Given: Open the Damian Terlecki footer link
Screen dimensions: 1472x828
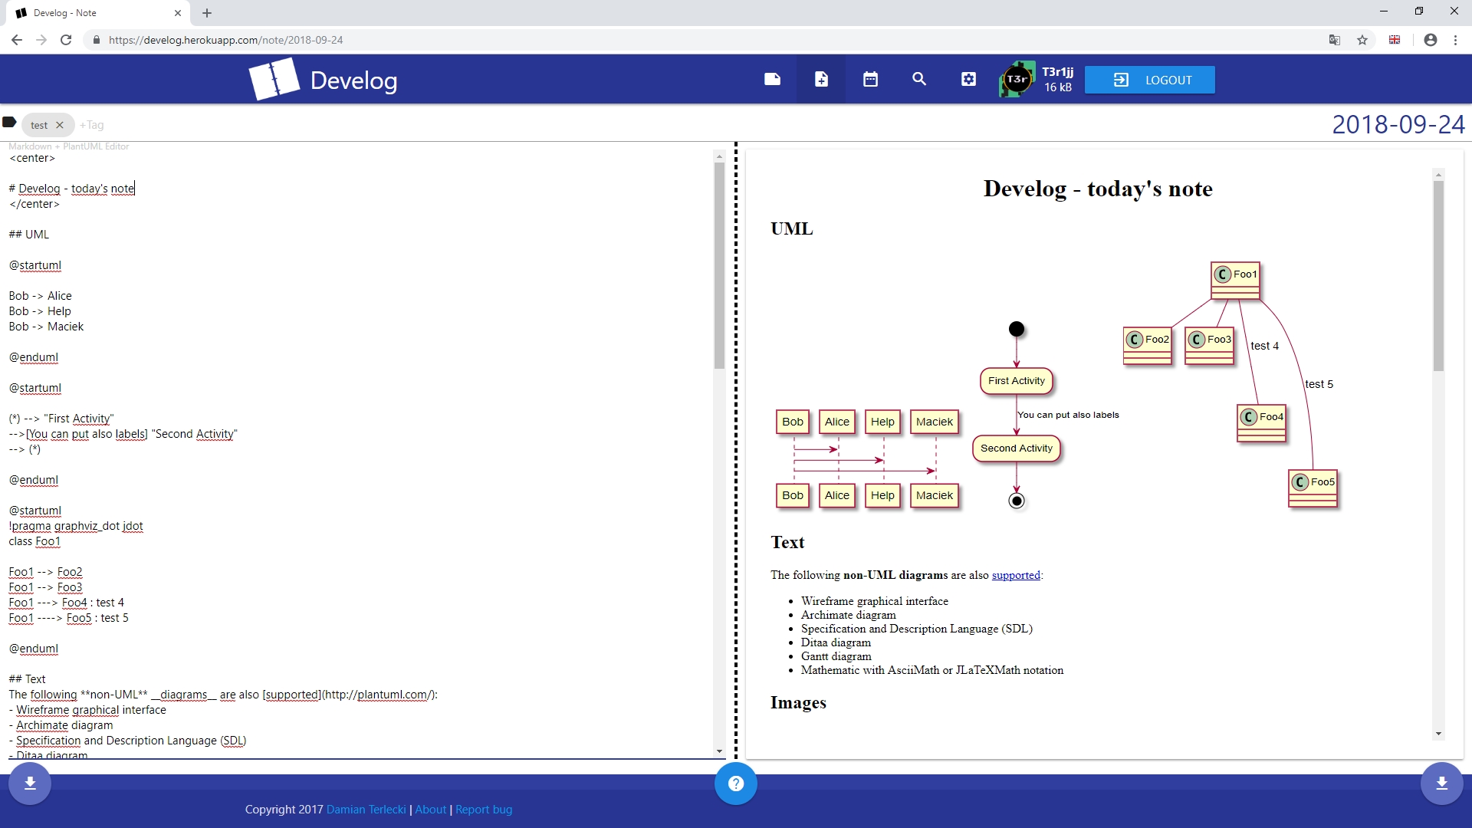Looking at the screenshot, I should pos(366,810).
